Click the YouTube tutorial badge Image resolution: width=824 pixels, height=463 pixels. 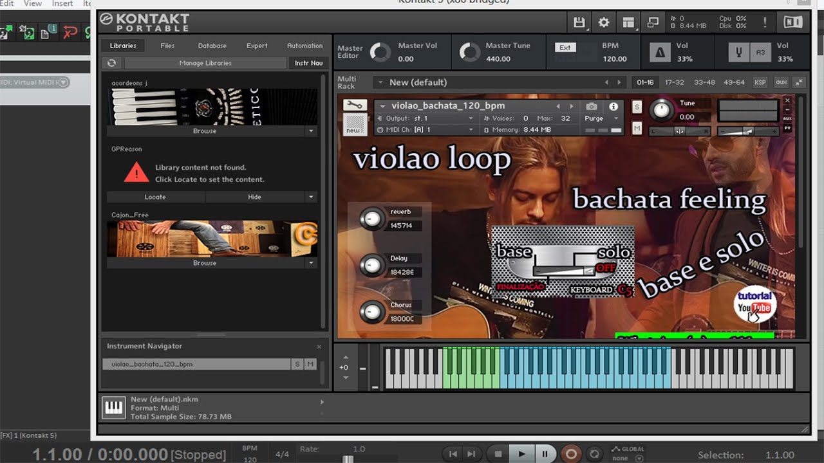tap(755, 305)
